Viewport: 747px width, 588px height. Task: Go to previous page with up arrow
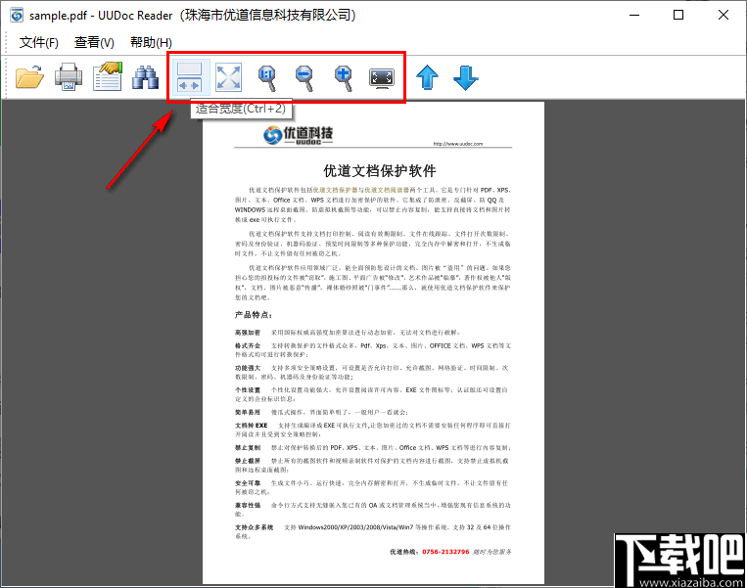tap(427, 77)
